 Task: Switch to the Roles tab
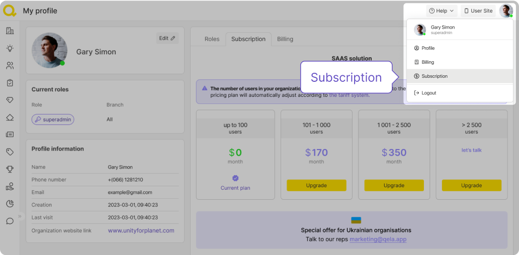coord(212,39)
